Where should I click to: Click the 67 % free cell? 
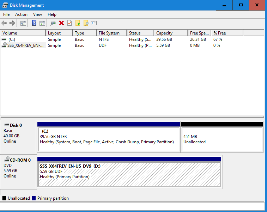pyautogui.click(x=218, y=39)
